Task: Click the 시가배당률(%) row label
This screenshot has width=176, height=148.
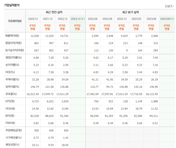Action: [x=14, y=137]
